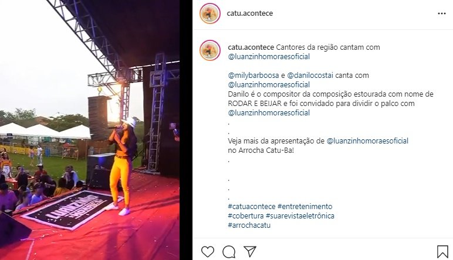Open the three-dot more options menu
The height and width of the screenshot is (260, 453).
pos(442,13)
